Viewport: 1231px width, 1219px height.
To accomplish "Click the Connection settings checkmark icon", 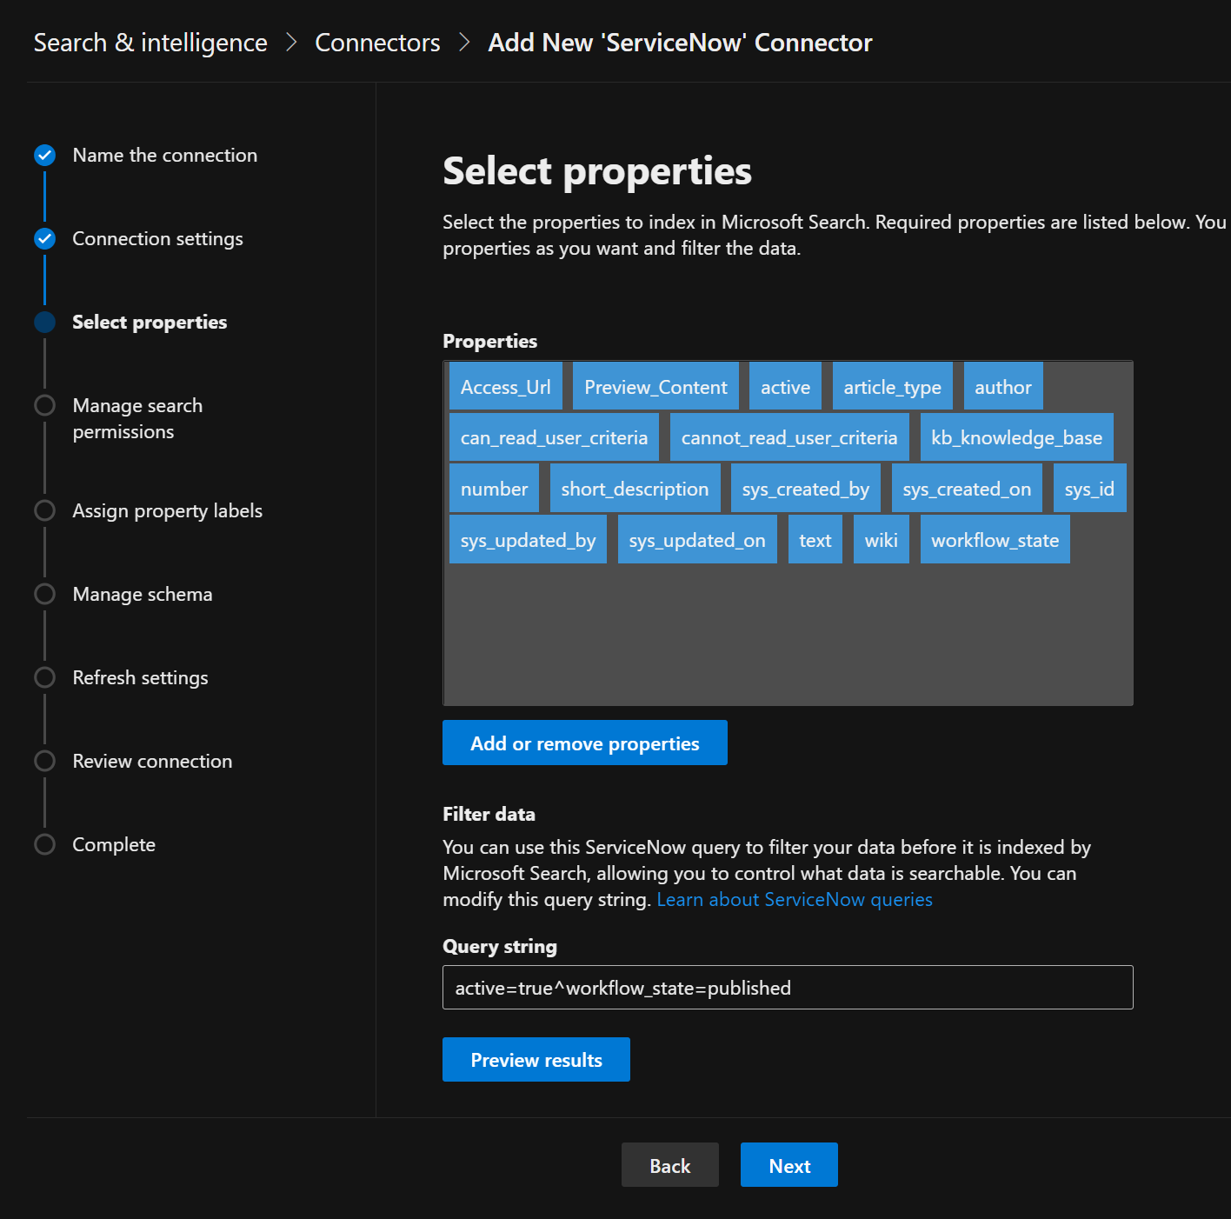I will 44,238.
